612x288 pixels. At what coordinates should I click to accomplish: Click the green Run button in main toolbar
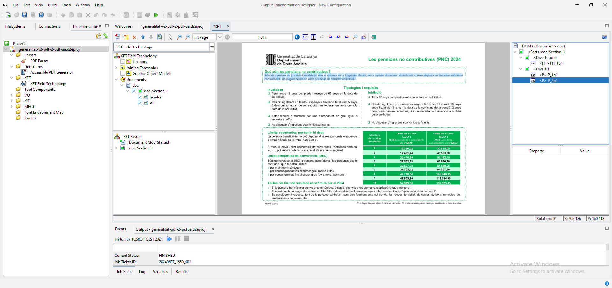tap(156, 15)
